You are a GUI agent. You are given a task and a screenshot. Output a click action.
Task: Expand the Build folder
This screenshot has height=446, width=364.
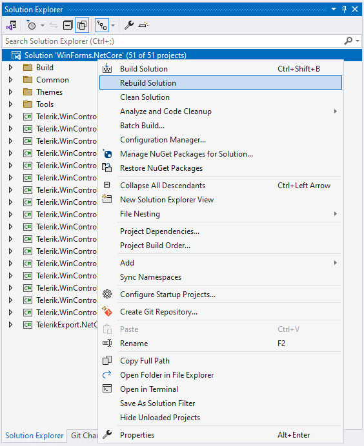(10, 68)
